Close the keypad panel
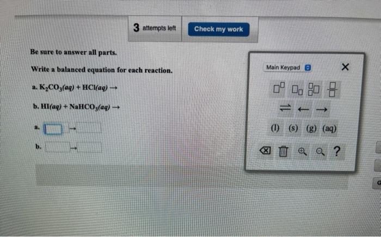The height and width of the screenshot is (237, 381). click(x=345, y=67)
